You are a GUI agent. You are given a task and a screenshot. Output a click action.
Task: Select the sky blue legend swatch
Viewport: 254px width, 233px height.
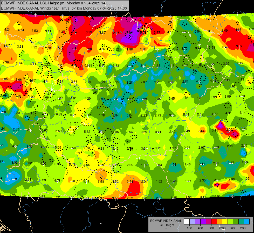[246, 222]
